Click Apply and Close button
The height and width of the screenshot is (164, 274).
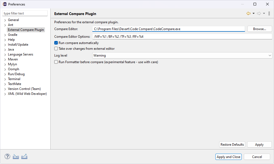point(229,157)
